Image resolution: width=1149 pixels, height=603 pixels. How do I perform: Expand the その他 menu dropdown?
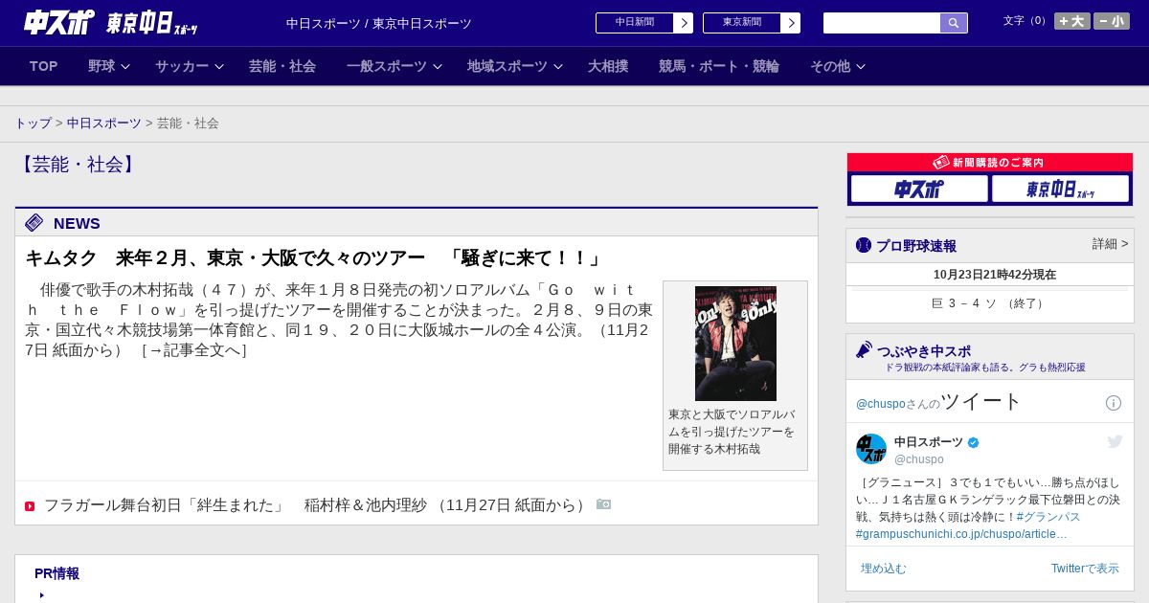point(838,66)
